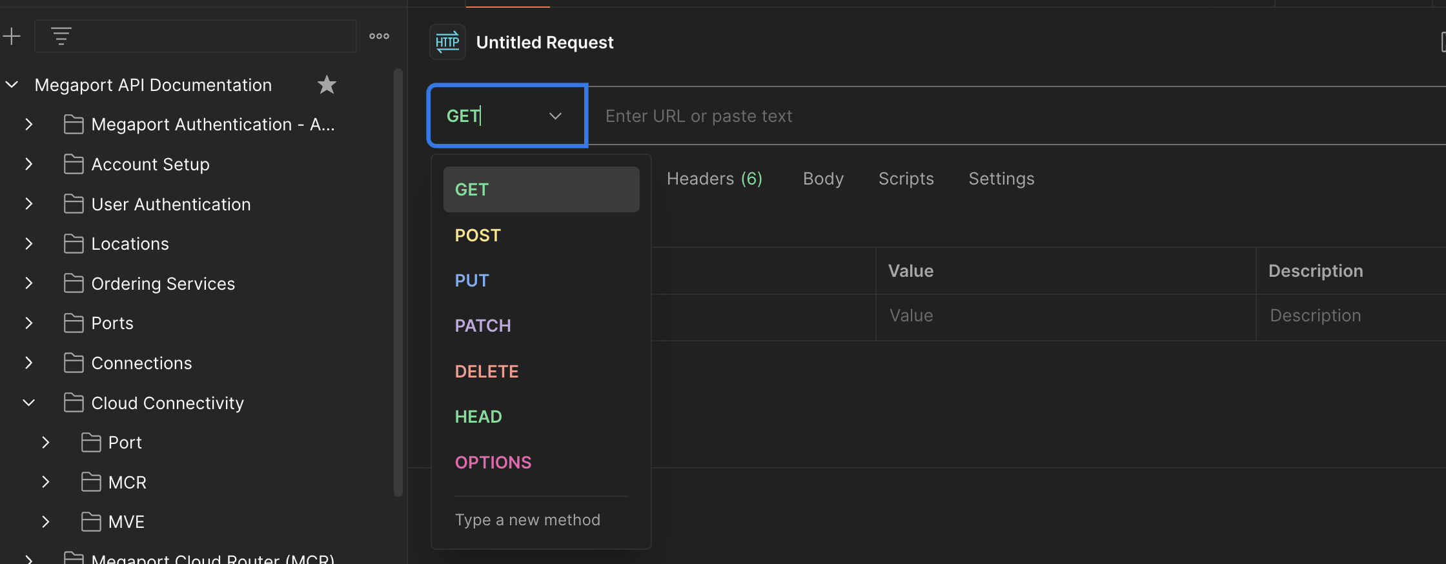The image size is (1446, 564).
Task: Click the Cloud Connectivity folder icon
Action: click(74, 403)
